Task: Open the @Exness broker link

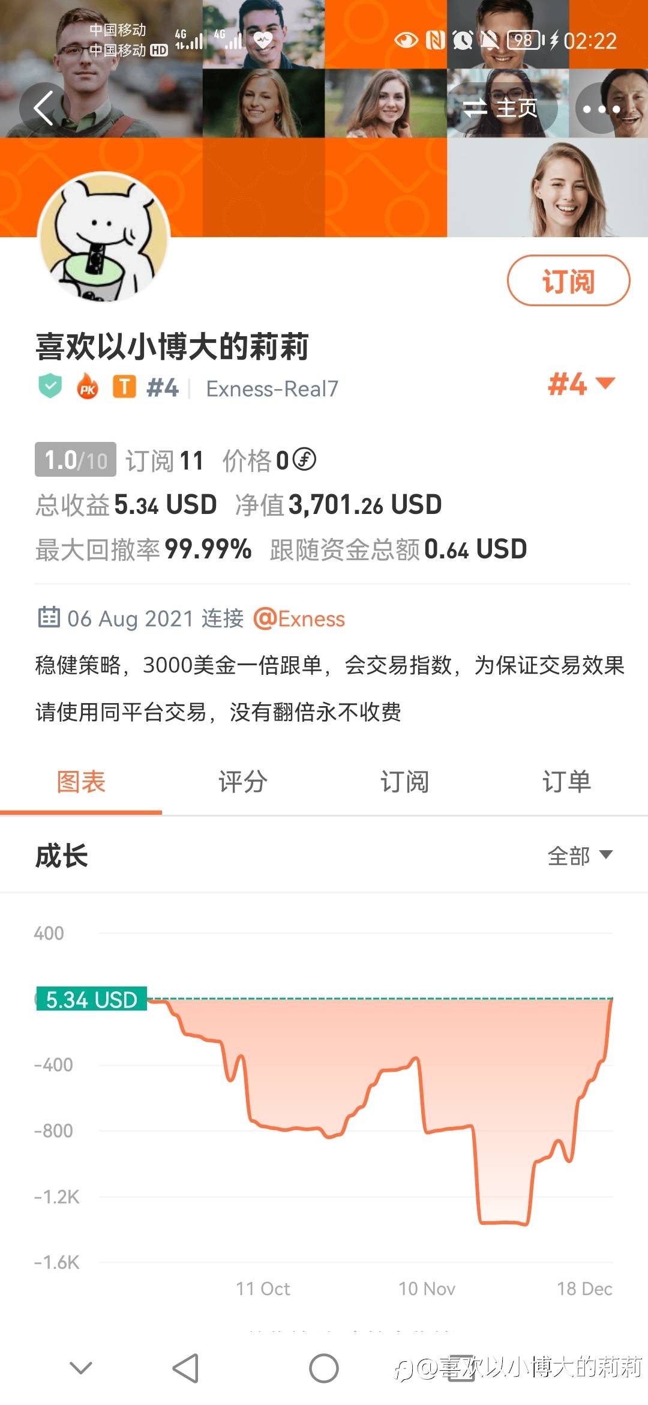Action: (299, 618)
